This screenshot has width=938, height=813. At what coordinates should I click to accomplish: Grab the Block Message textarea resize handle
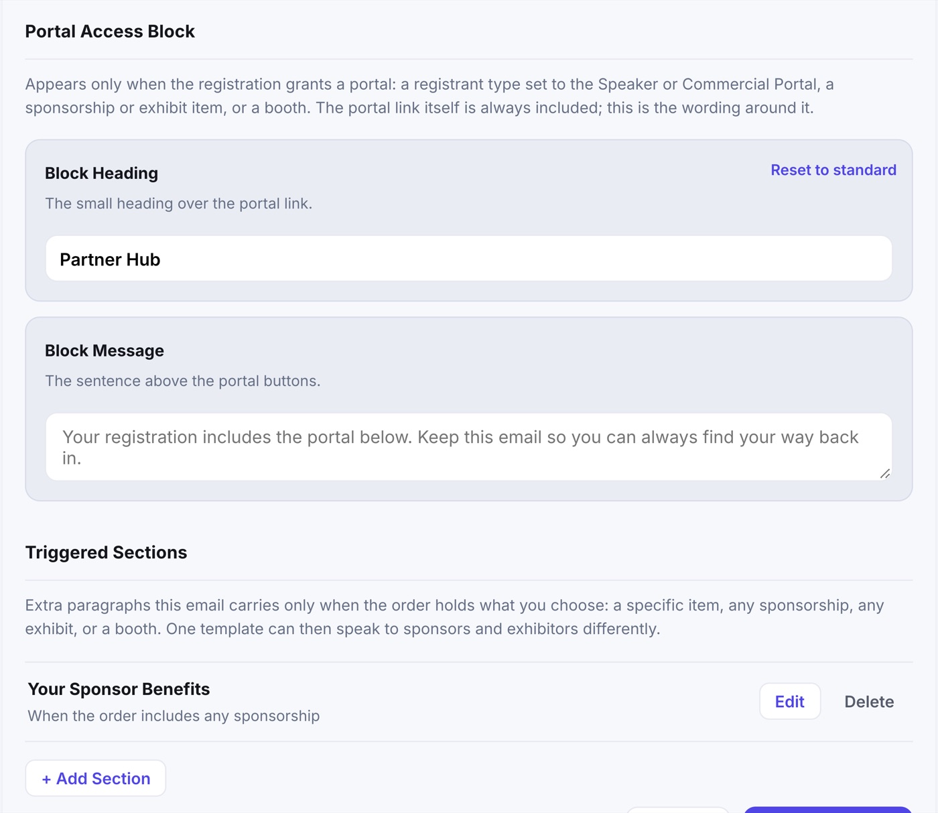point(885,473)
